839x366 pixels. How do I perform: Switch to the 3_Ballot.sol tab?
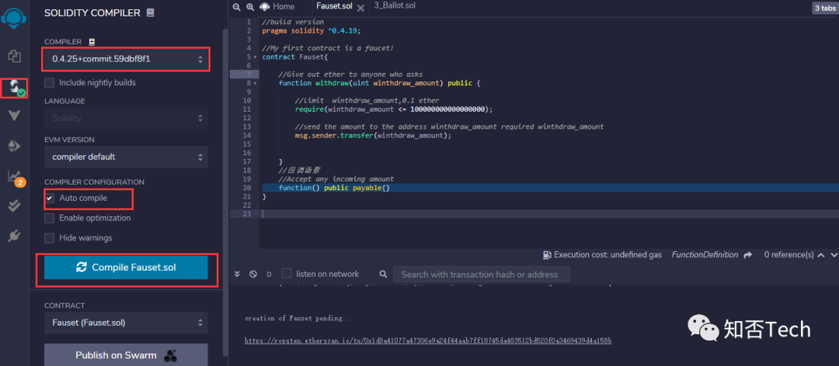pos(395,6)
